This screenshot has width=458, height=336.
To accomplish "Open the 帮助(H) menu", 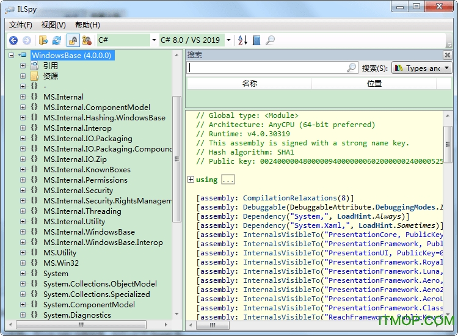I will pos(87,25).
